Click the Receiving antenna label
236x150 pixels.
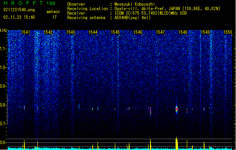tap(86, 18)
